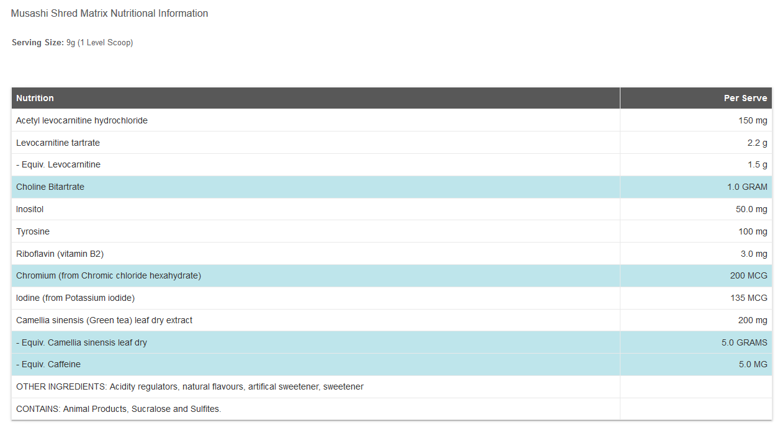Click the '5.0 GRAMS' value
The height and width of the screenshot is (433, 783).
[743, 342]
